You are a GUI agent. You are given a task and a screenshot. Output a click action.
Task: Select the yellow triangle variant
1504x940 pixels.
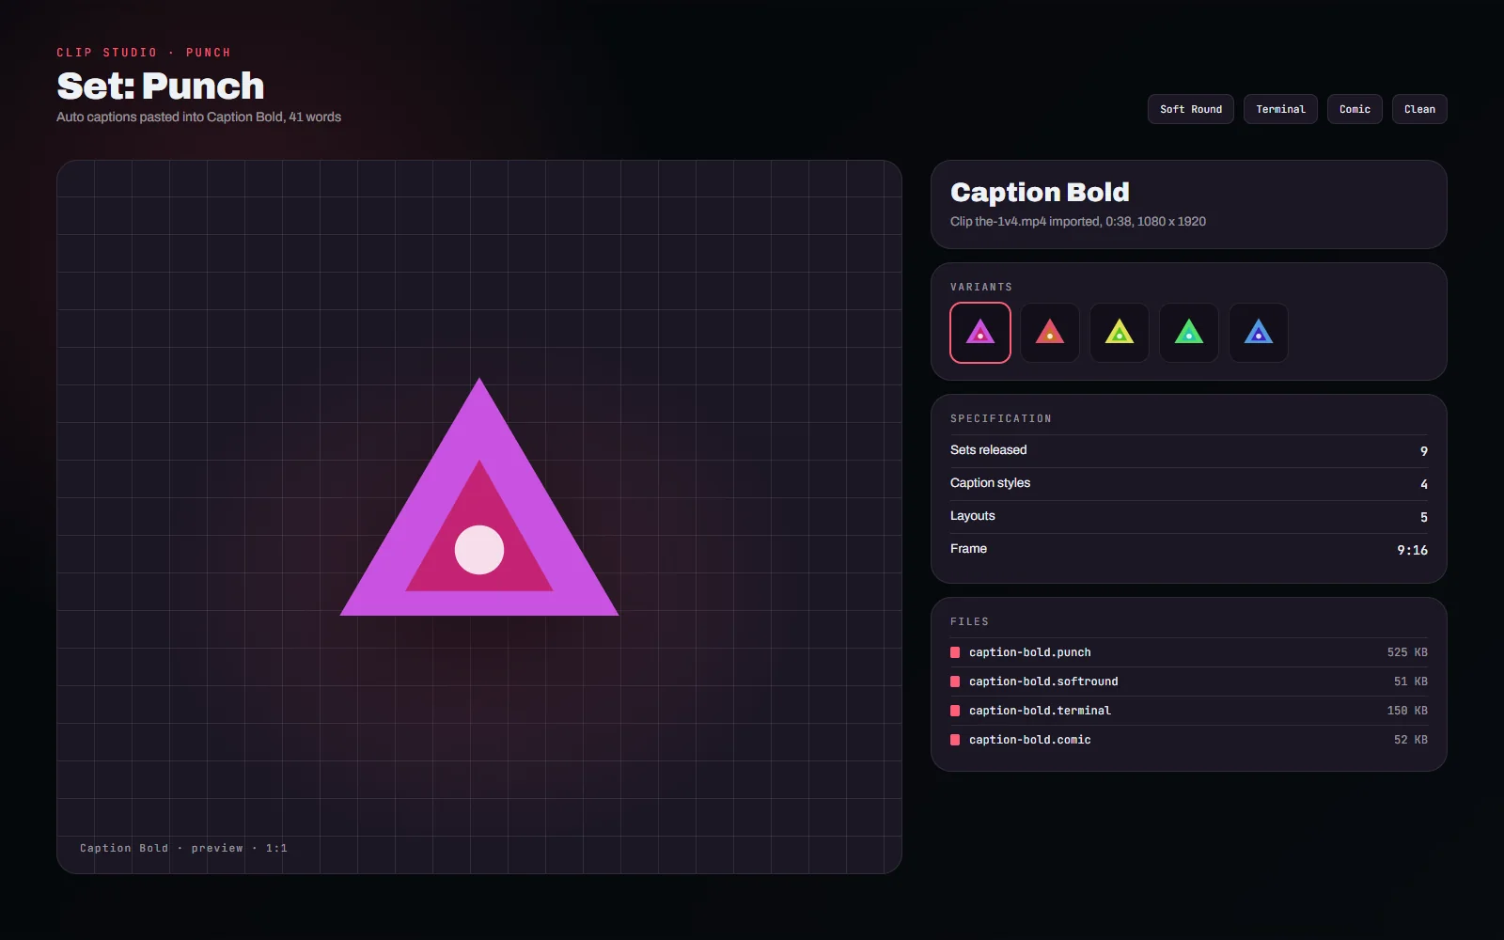point(1120,333)
